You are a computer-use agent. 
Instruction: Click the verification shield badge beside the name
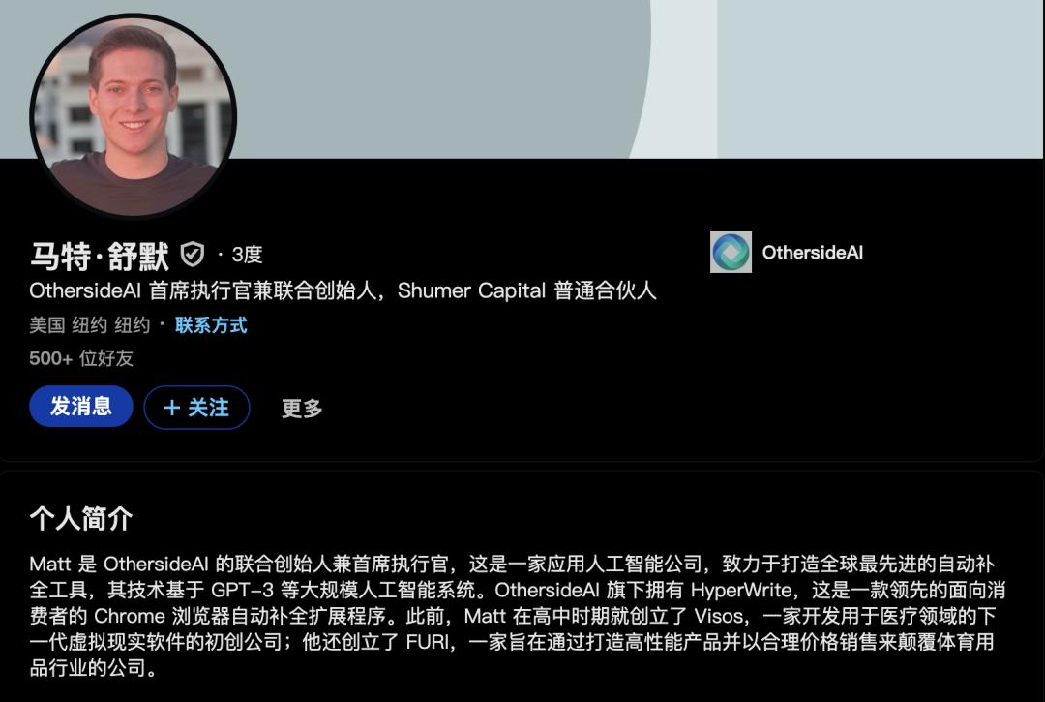point(192,255)
